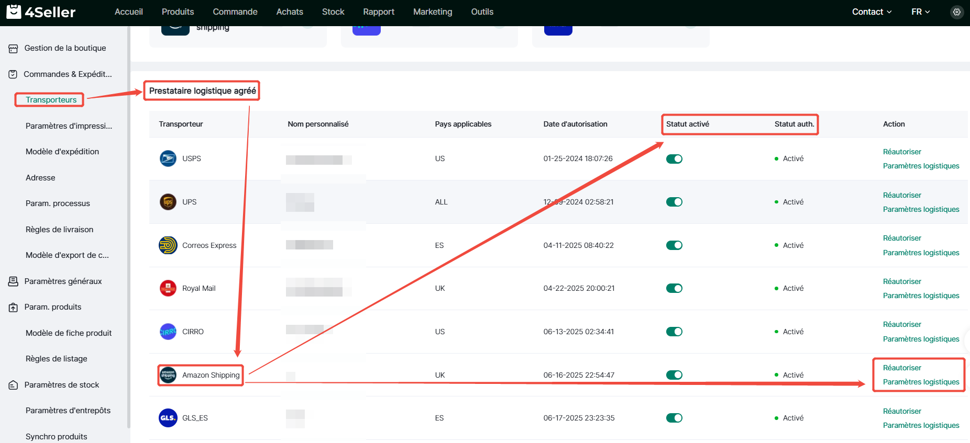Click the Royal Mail carrier logo
This screenshot has height=443, width=970.
(168, 288)
